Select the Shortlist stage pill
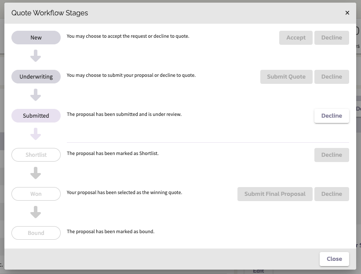 [x=36, y=155]
